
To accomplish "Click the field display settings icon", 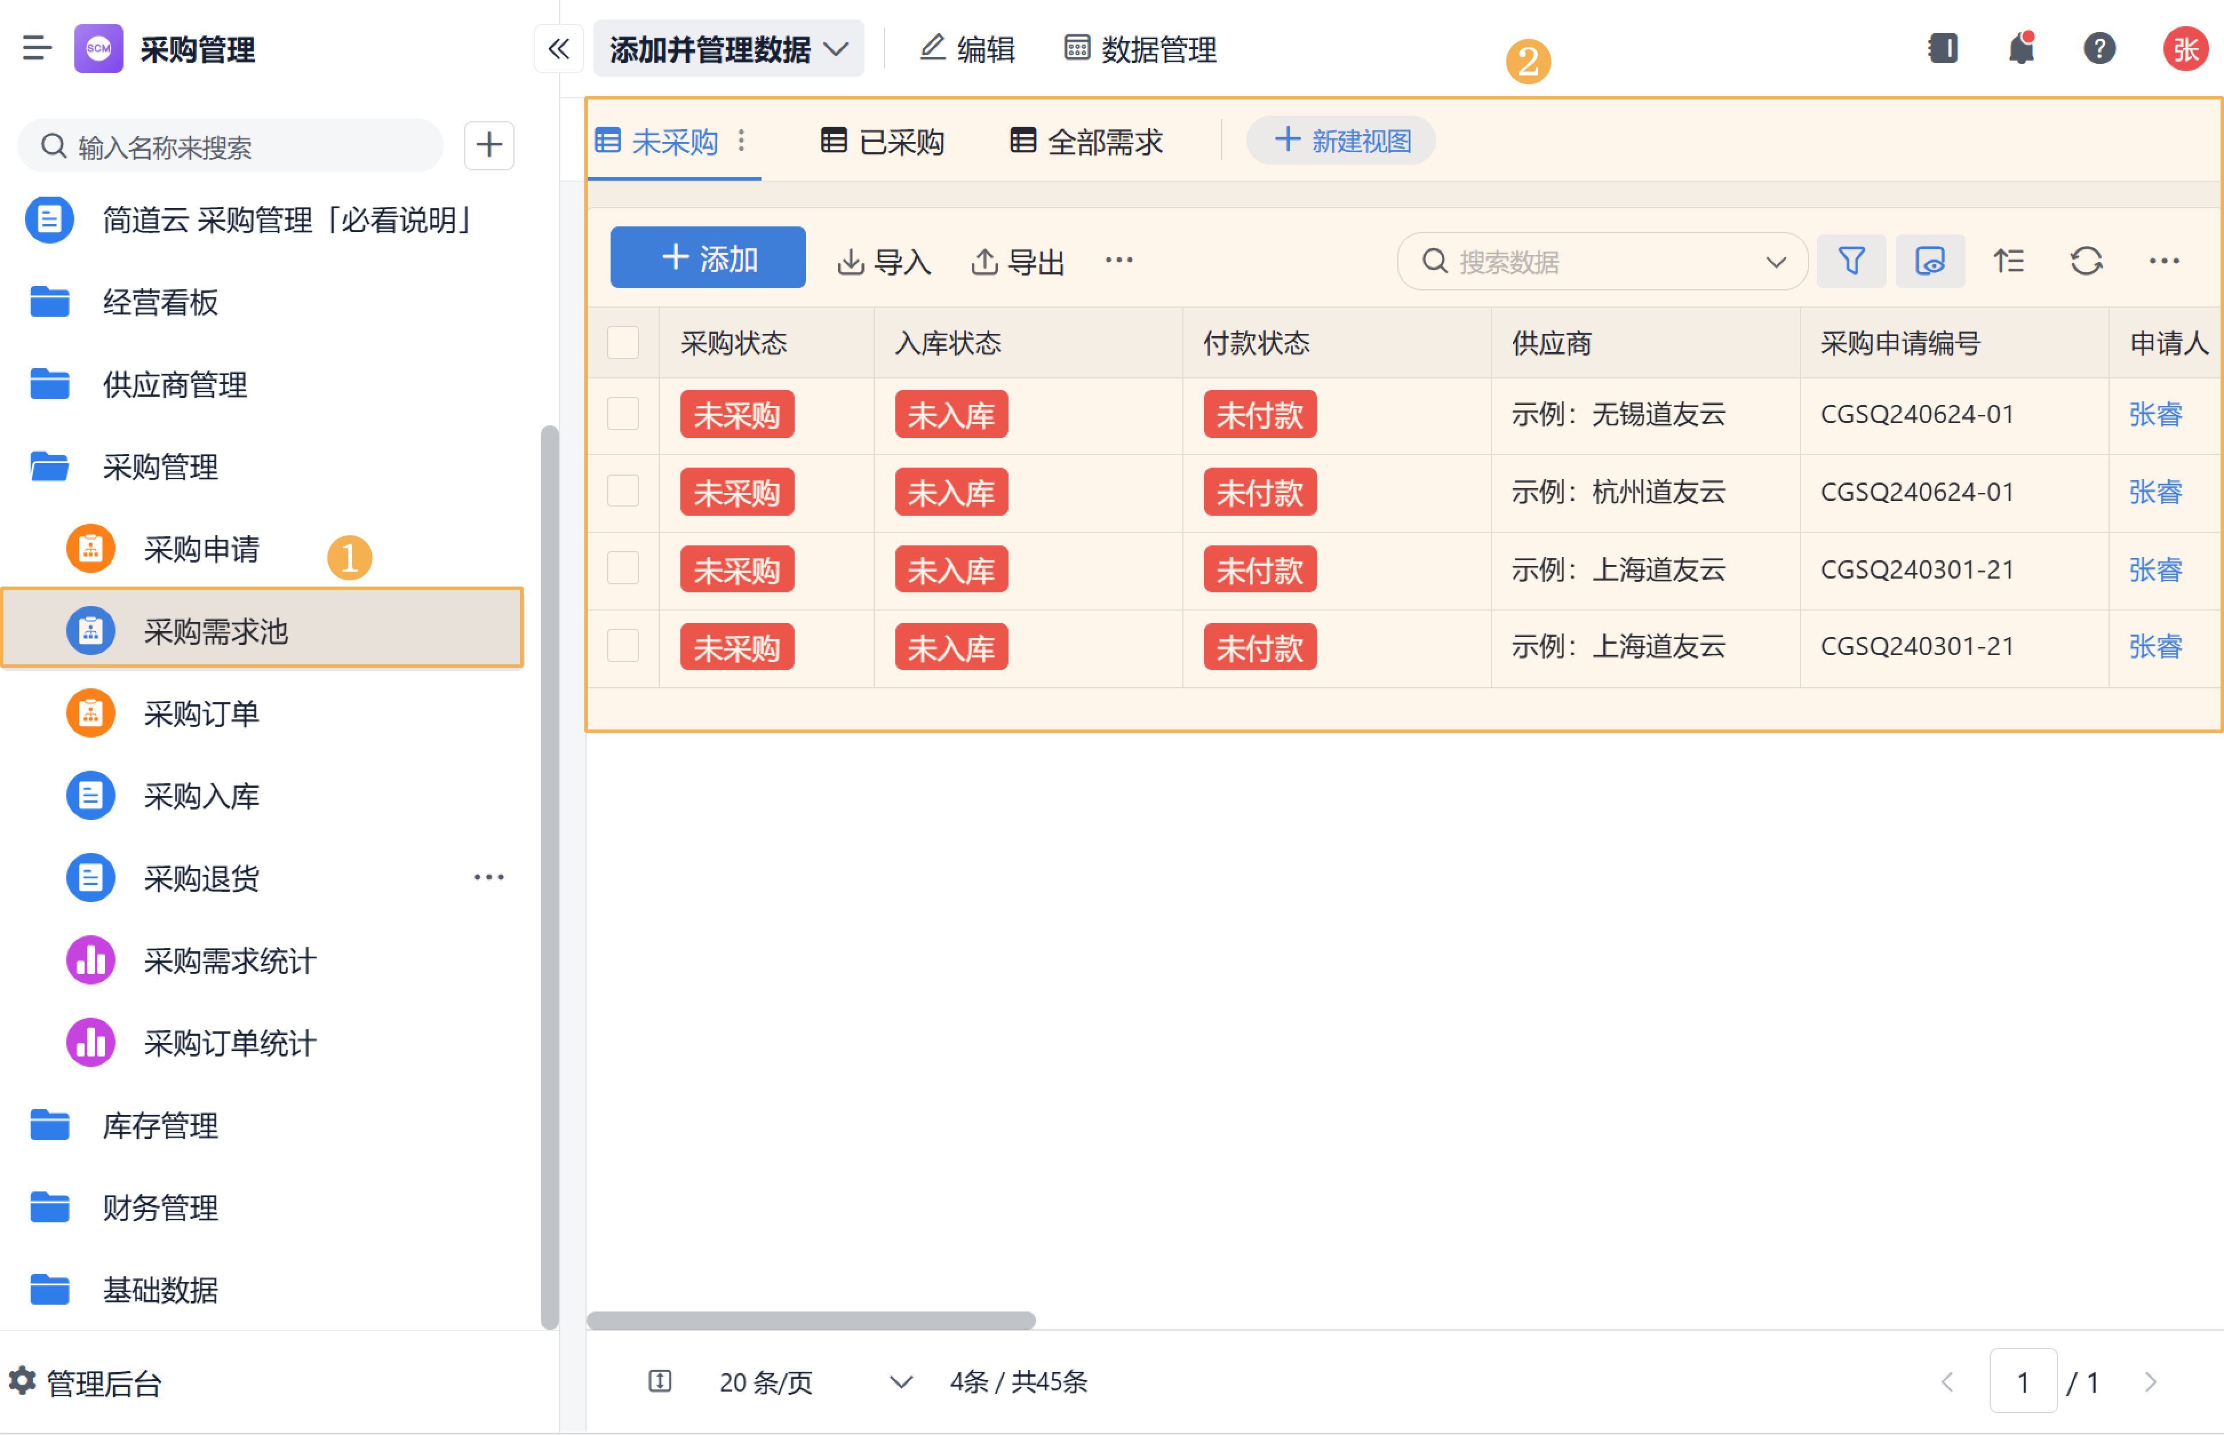I will pos(1930,261).
